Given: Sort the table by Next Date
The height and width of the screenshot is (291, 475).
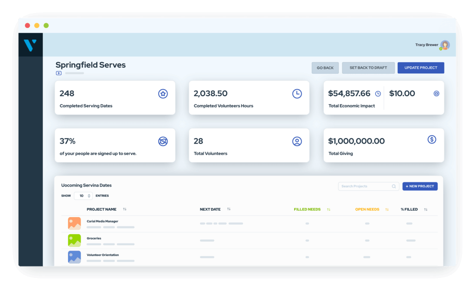Looking at the screenshot, I should point(229,209).
